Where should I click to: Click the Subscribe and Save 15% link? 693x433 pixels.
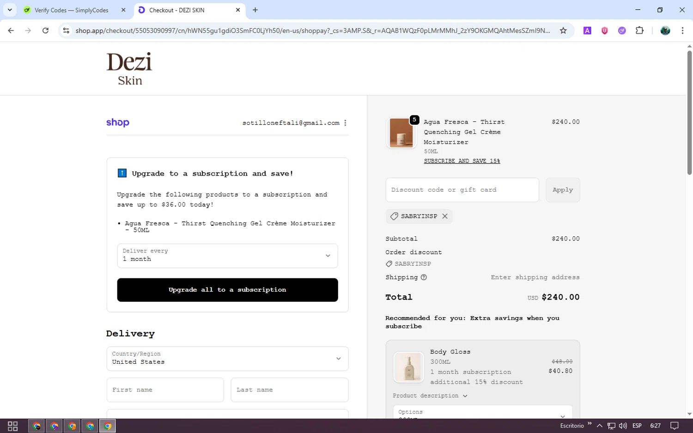[x=462, y=161]
